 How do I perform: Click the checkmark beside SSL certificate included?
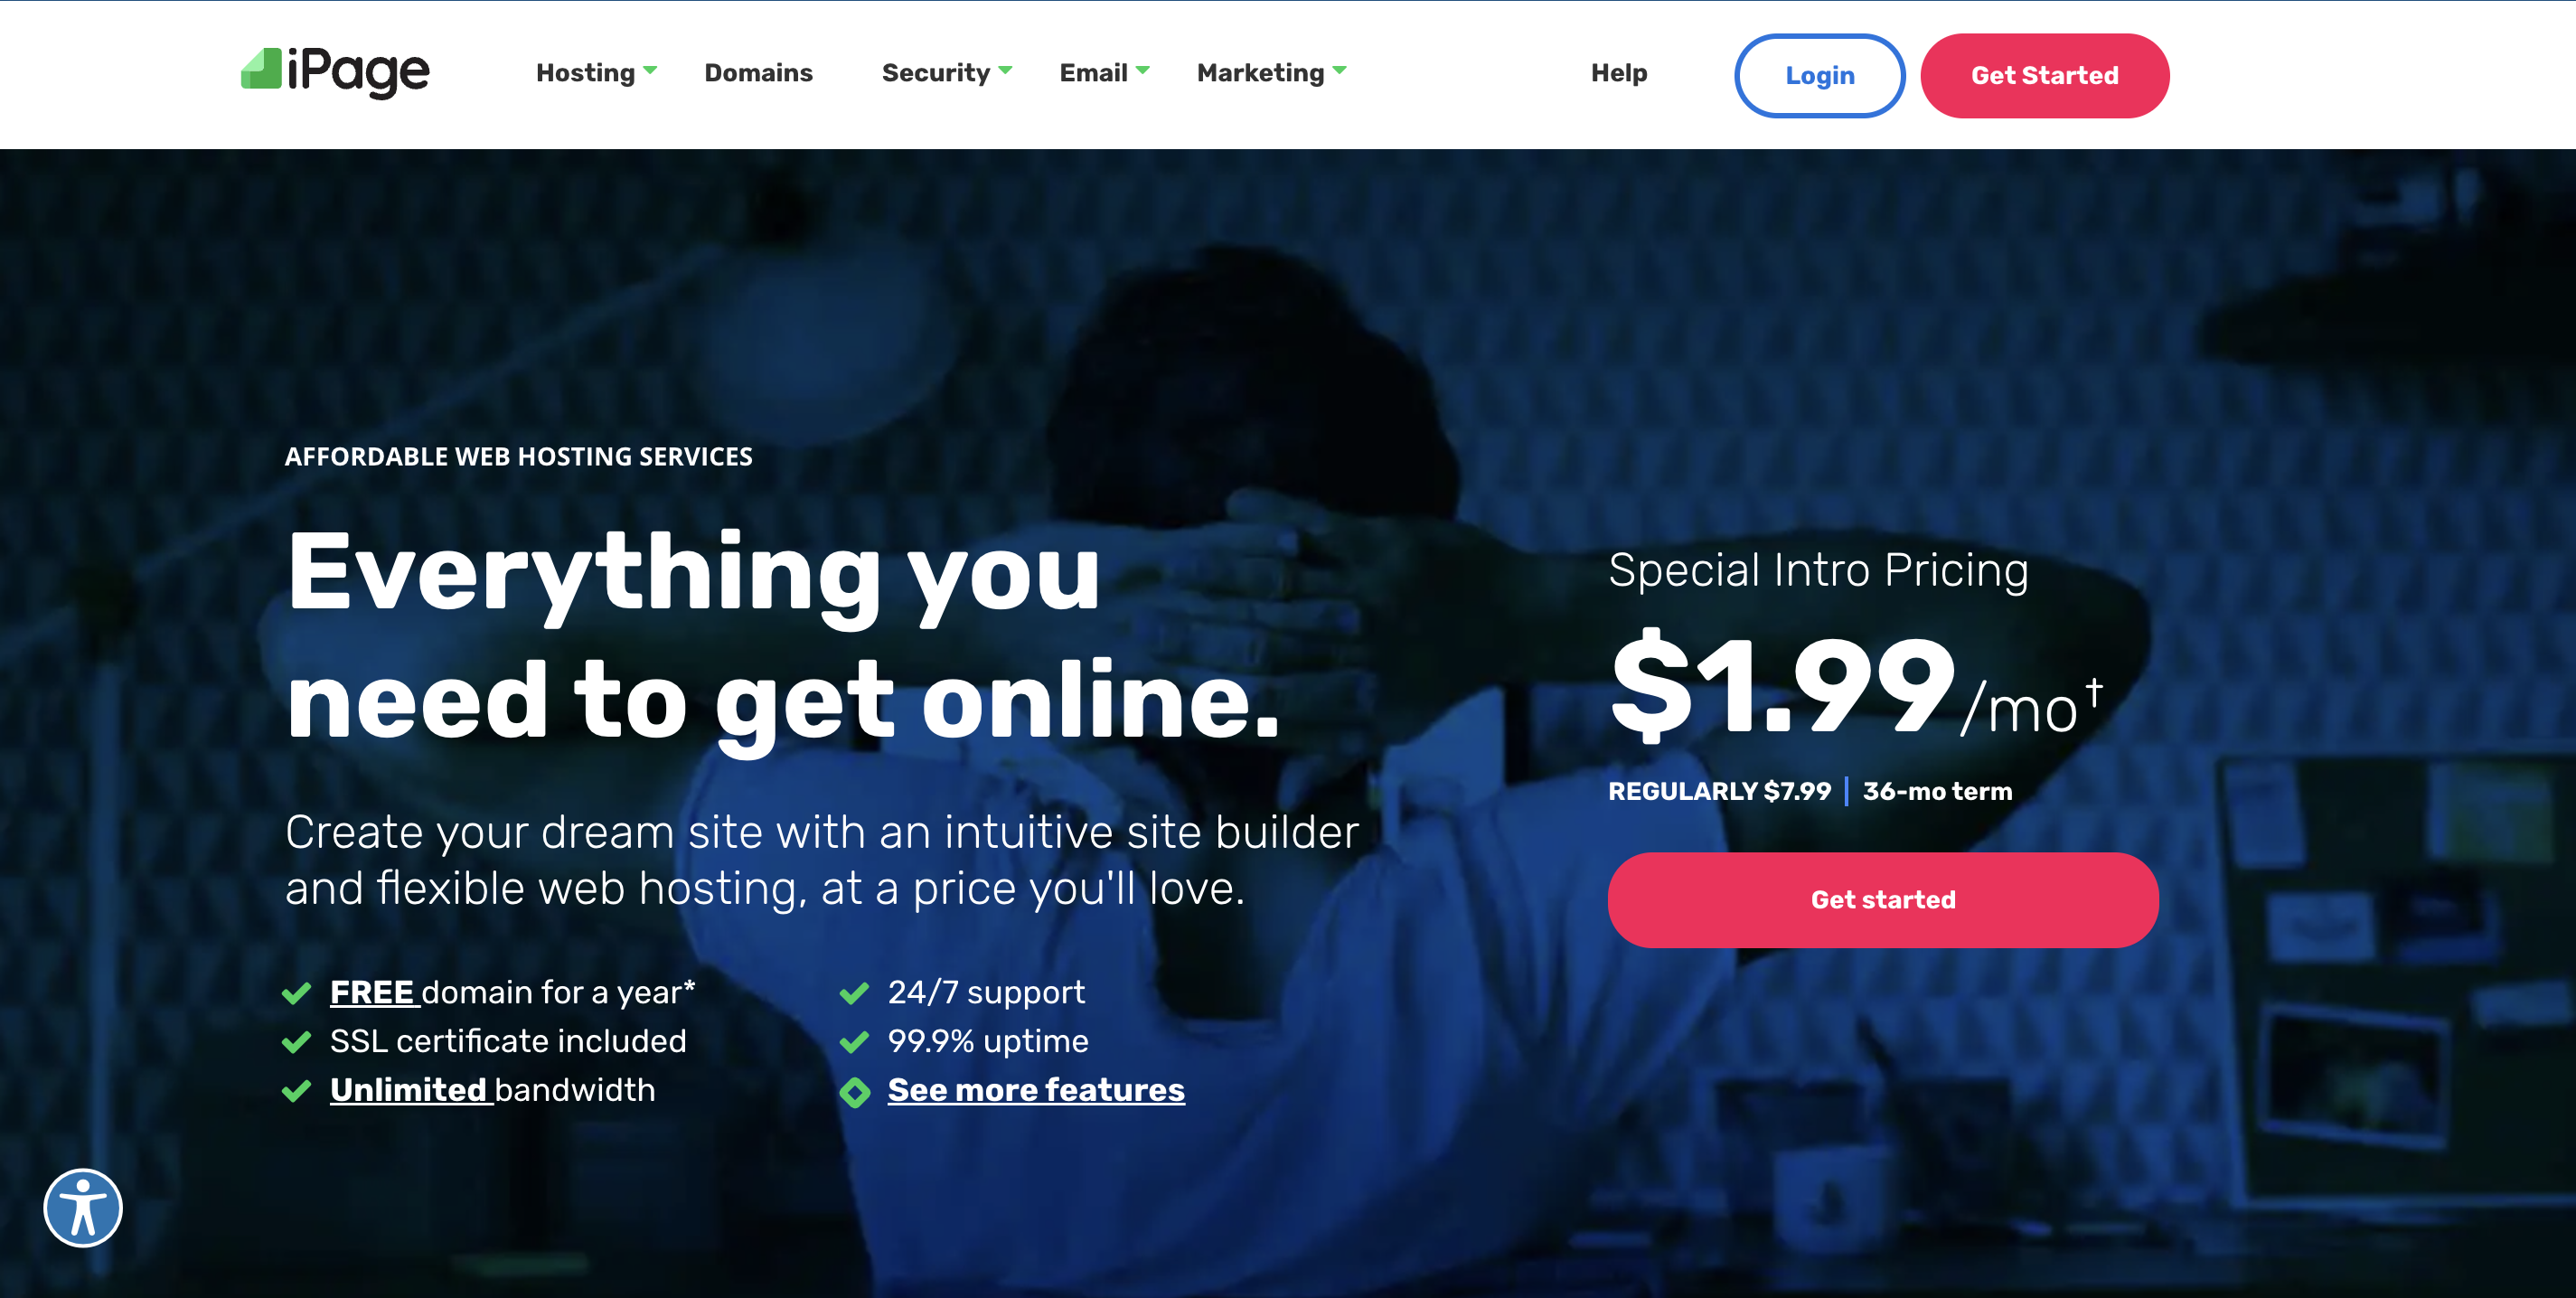click(296, 1042)
